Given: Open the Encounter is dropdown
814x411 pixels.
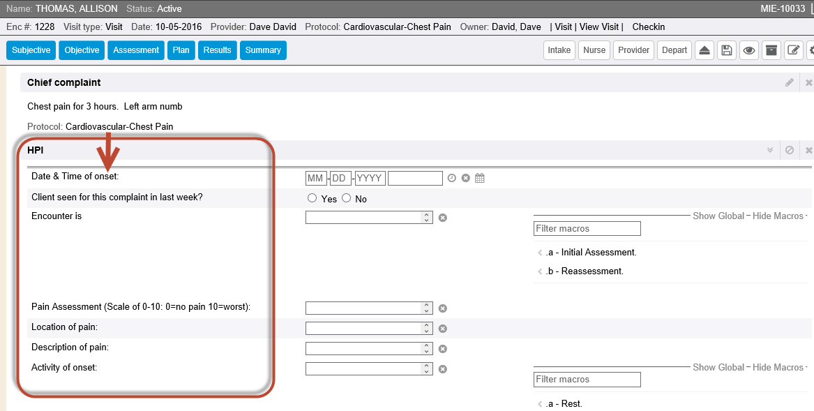Looking at the screenshot, I should click(x=369, y=217).
